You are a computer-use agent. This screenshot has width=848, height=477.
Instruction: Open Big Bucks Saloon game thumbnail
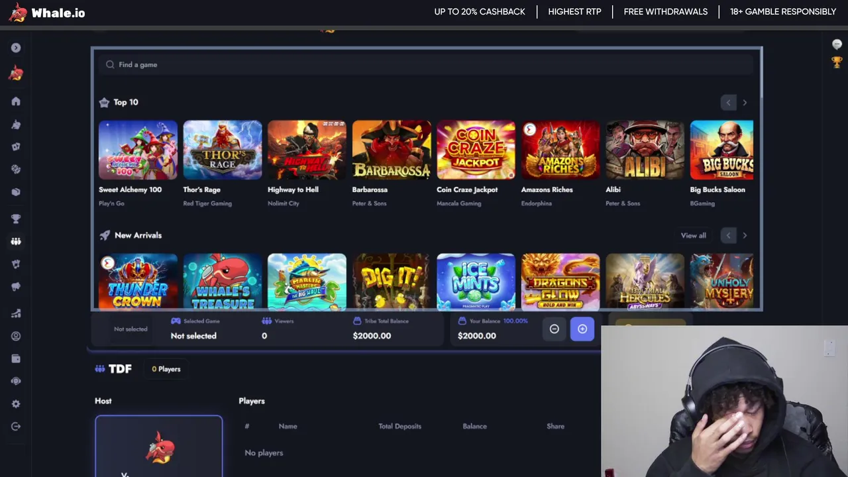click(721, 150)
